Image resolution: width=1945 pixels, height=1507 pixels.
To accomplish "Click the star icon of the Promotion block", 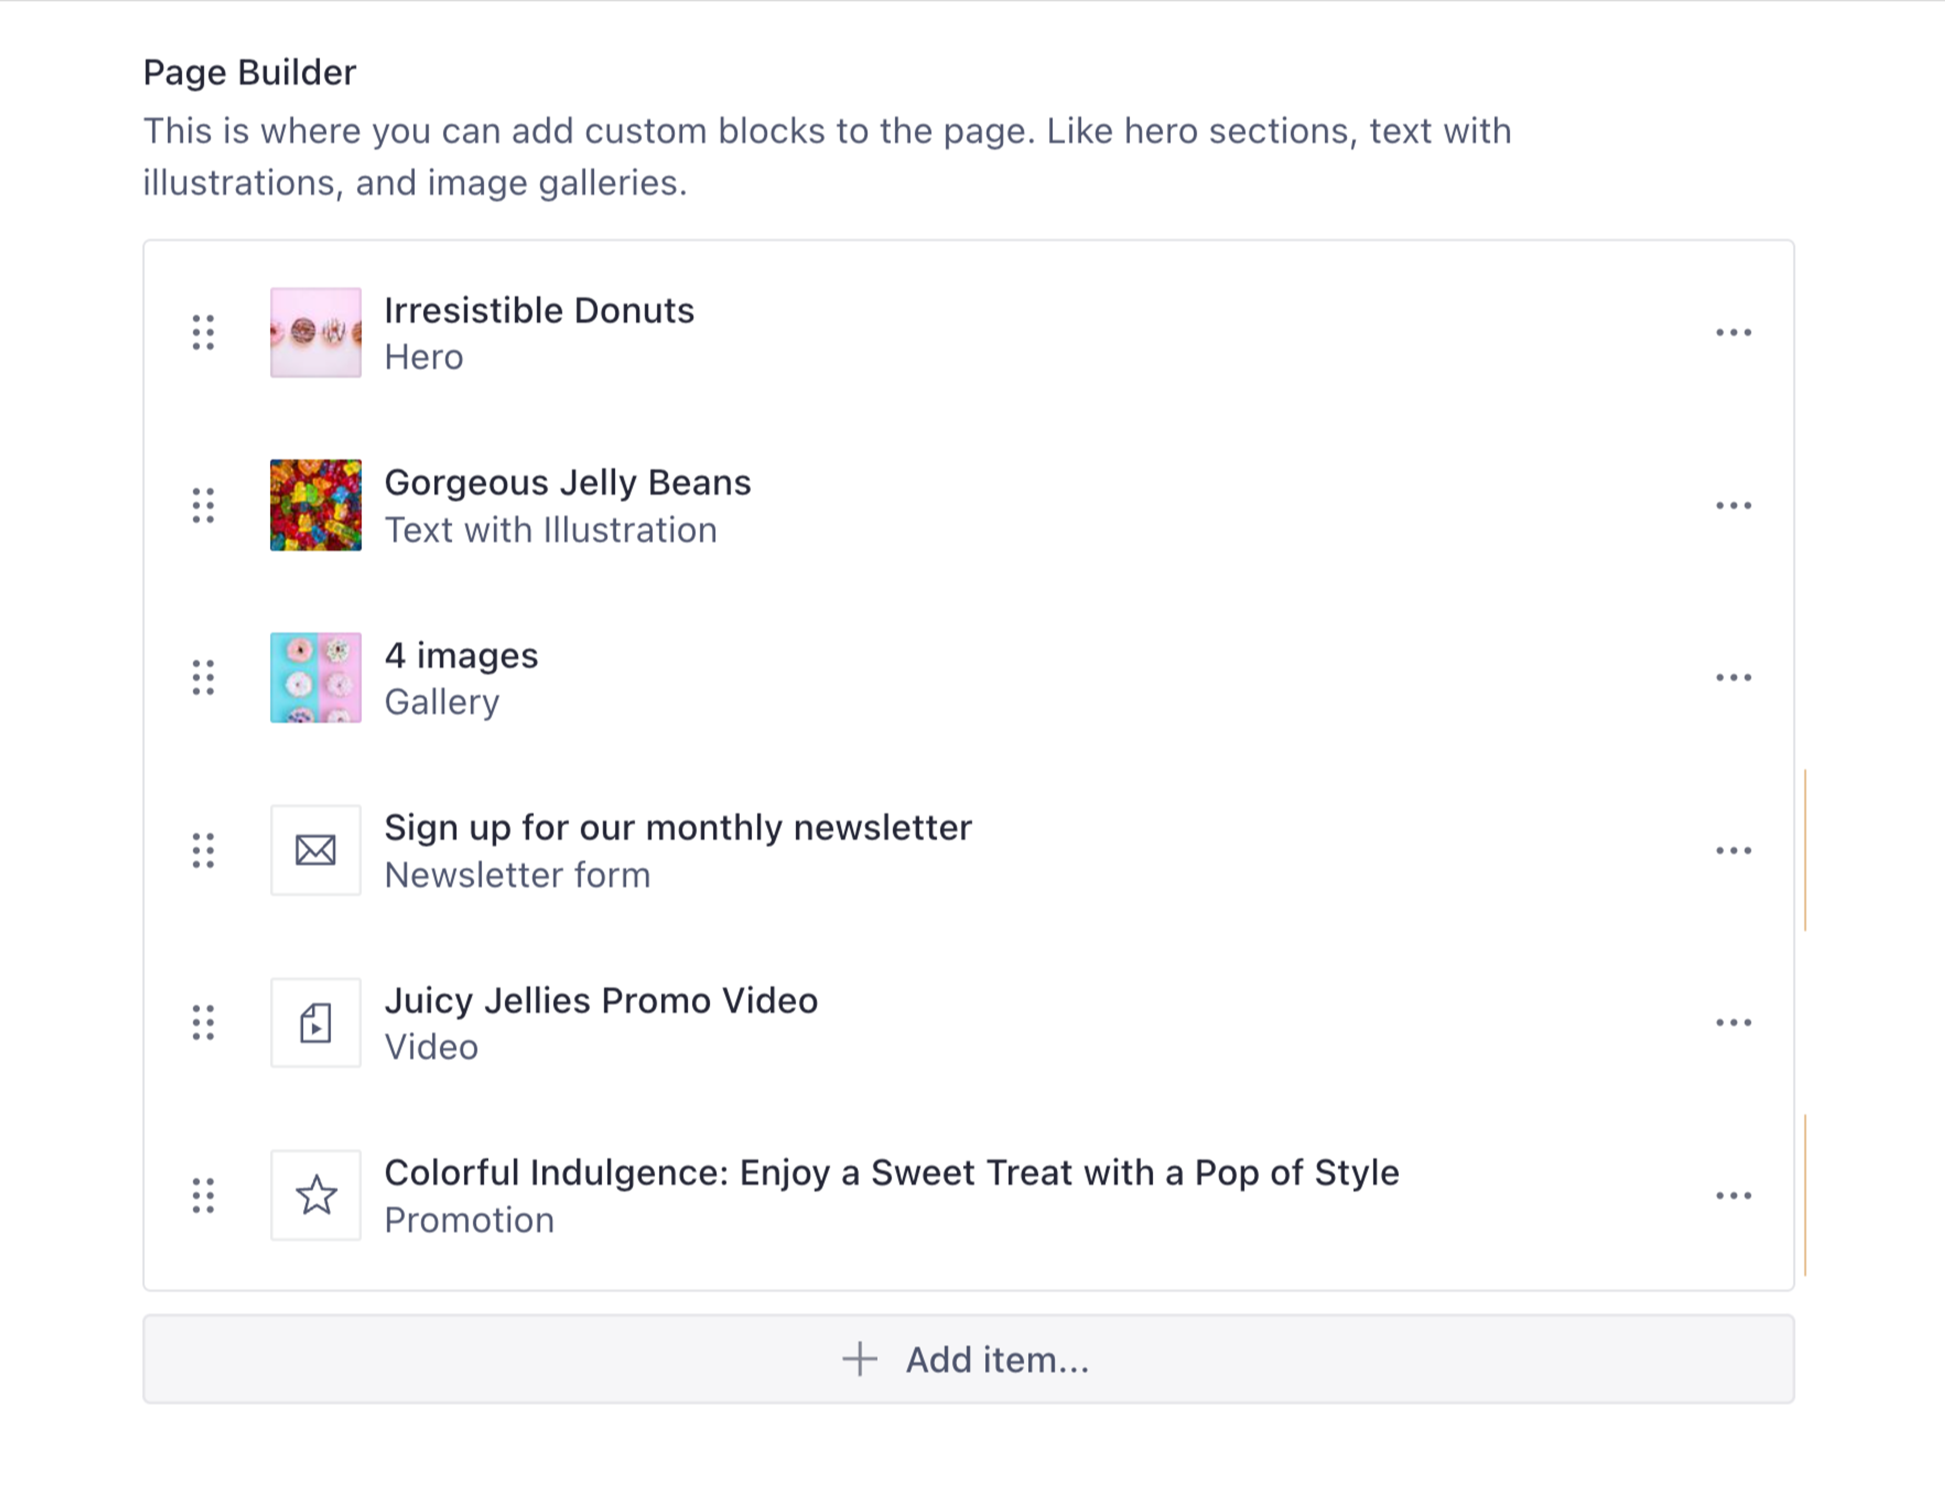I will coord(315,1195).
